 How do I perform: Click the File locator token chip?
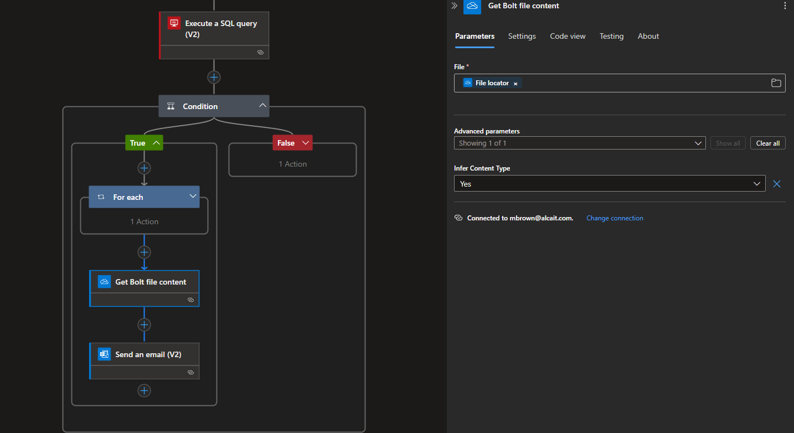(x=492, y=83)
